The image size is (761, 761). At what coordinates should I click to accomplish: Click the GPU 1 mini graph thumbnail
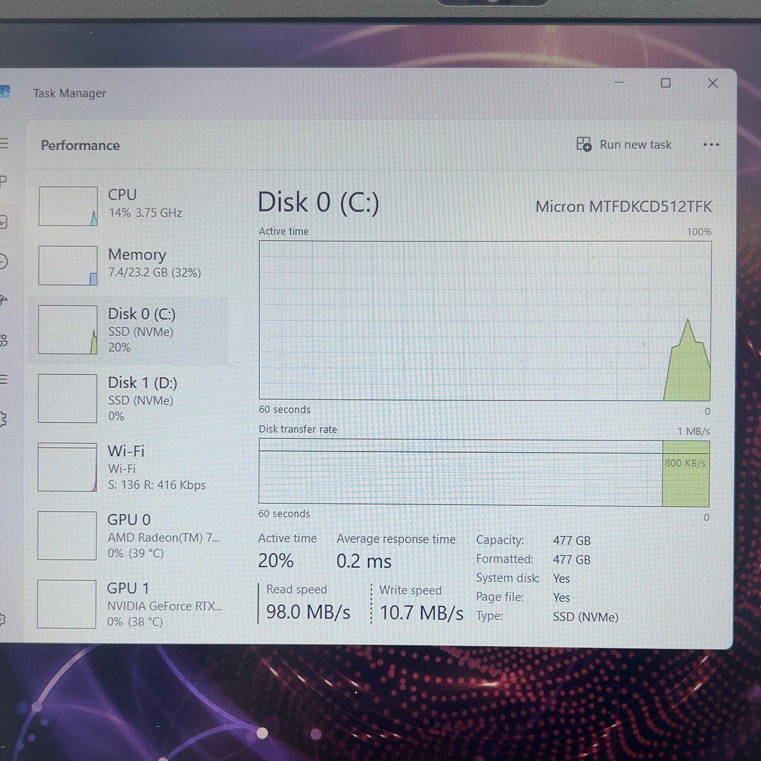pos(66,604)
